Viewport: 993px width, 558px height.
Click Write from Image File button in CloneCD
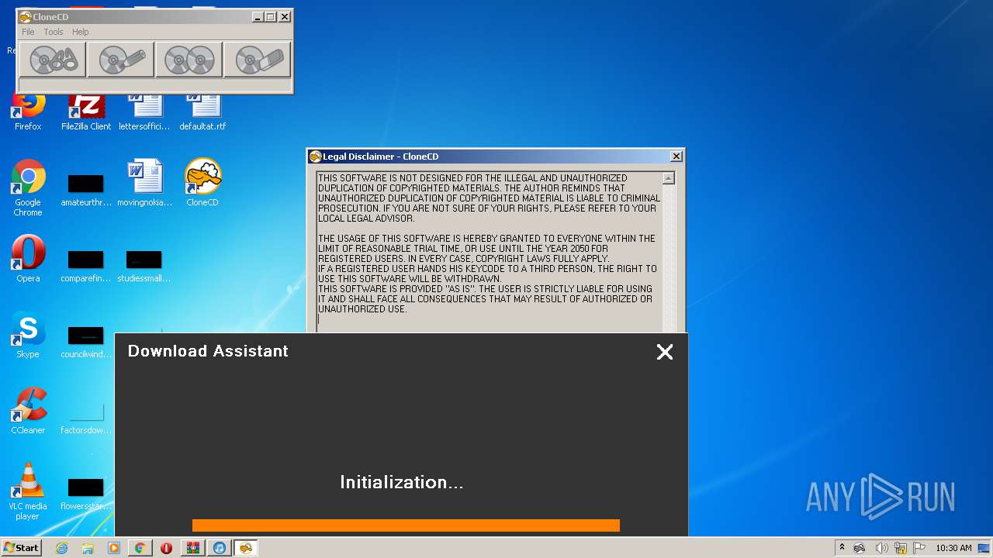coord(121,60)
